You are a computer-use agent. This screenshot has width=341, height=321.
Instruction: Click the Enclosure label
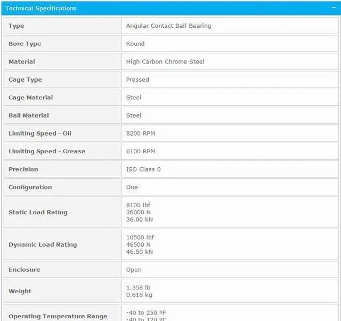pyautogui.click(x=24, y=270)
